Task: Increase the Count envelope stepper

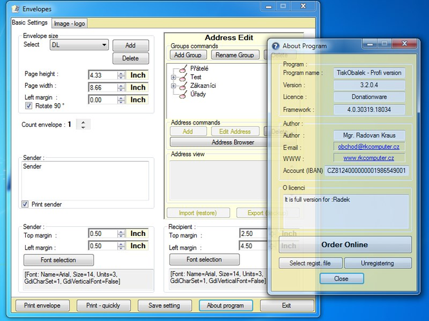Action: [84, 122]
